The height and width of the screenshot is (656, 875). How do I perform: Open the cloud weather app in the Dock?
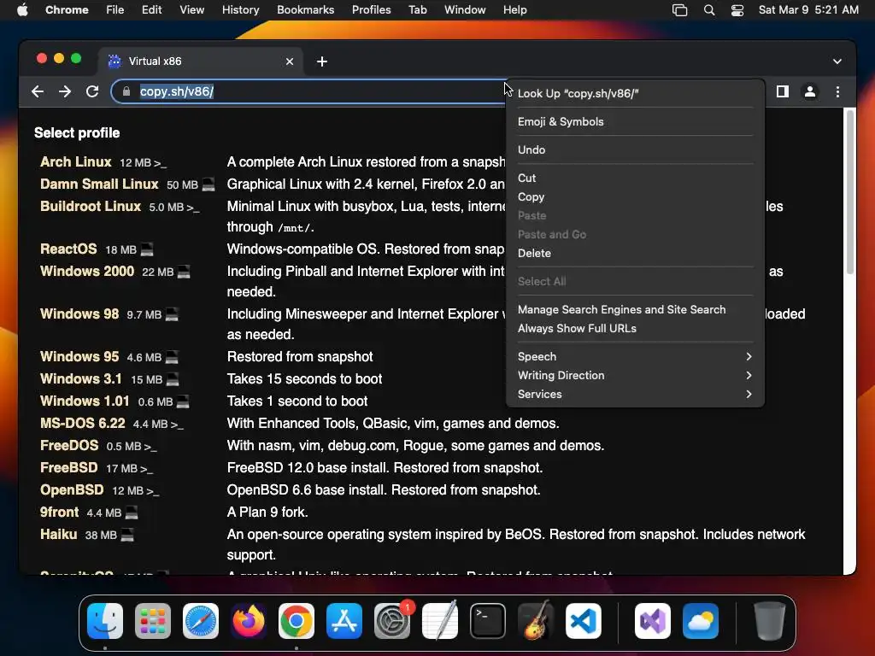(x=701, y=621)
